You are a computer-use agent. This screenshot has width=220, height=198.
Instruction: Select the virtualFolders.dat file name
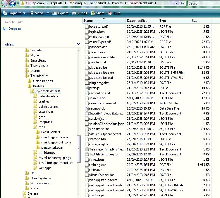pyautogui.click(x=102, y=175)
